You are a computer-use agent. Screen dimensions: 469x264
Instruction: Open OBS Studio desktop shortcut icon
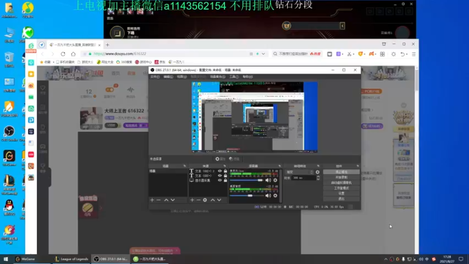[x=9, y=134]
